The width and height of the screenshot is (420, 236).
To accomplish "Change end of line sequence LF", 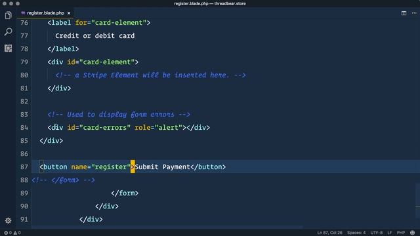I will click(x=389, y=233).
